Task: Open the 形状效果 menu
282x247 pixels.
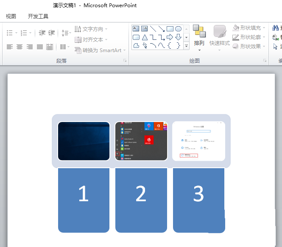Action: tap(249, 47)
